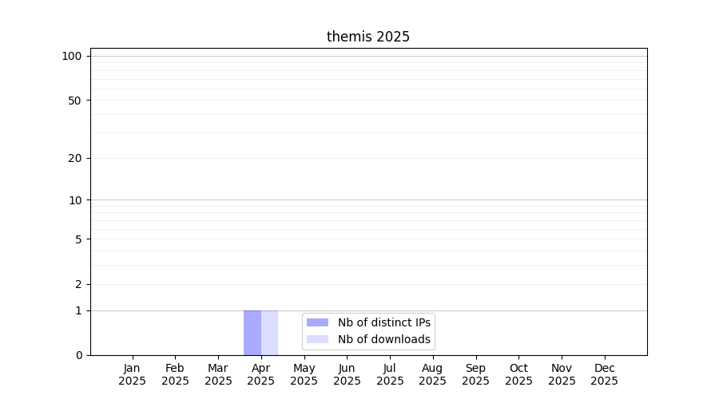Viewport: 719px width, 399px height.
Task: Click the chart title 'themis 2025'
Action: [368, 37]
